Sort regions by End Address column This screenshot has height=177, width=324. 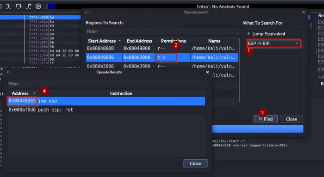[139, 41]
